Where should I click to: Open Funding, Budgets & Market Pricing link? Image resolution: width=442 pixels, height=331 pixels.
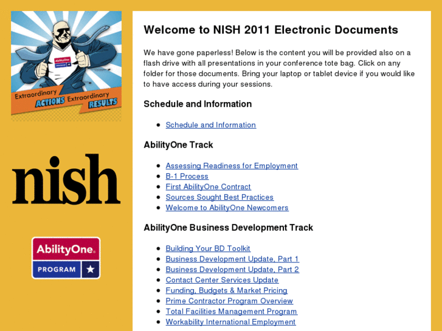tap(226, 290)
